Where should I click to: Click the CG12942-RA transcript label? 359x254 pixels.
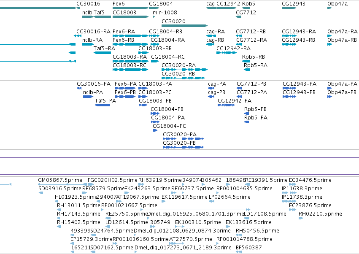(x=234, y=49)
